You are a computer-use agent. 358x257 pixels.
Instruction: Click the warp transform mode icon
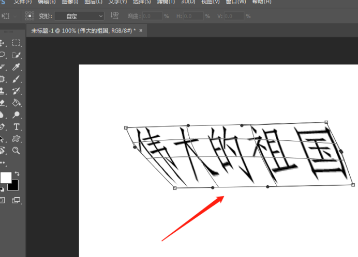[x=6, y=16]
